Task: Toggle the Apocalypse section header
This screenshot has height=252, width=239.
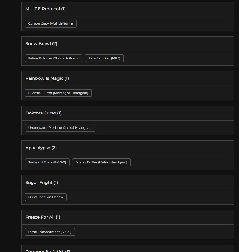Action: point(38,148)
